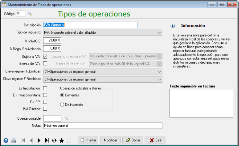Uncheck the Sujeta a IVA checkbox

click(45, 57)
